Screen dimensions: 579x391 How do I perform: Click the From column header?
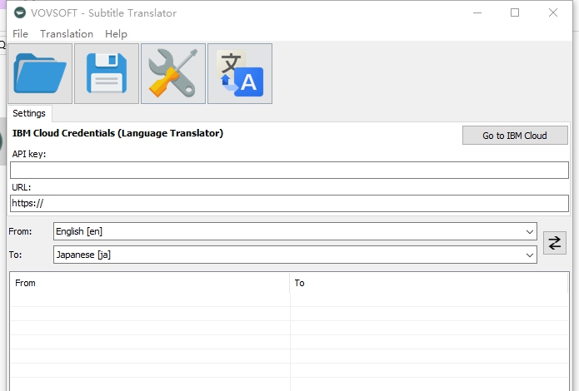(x=150, y=283)
